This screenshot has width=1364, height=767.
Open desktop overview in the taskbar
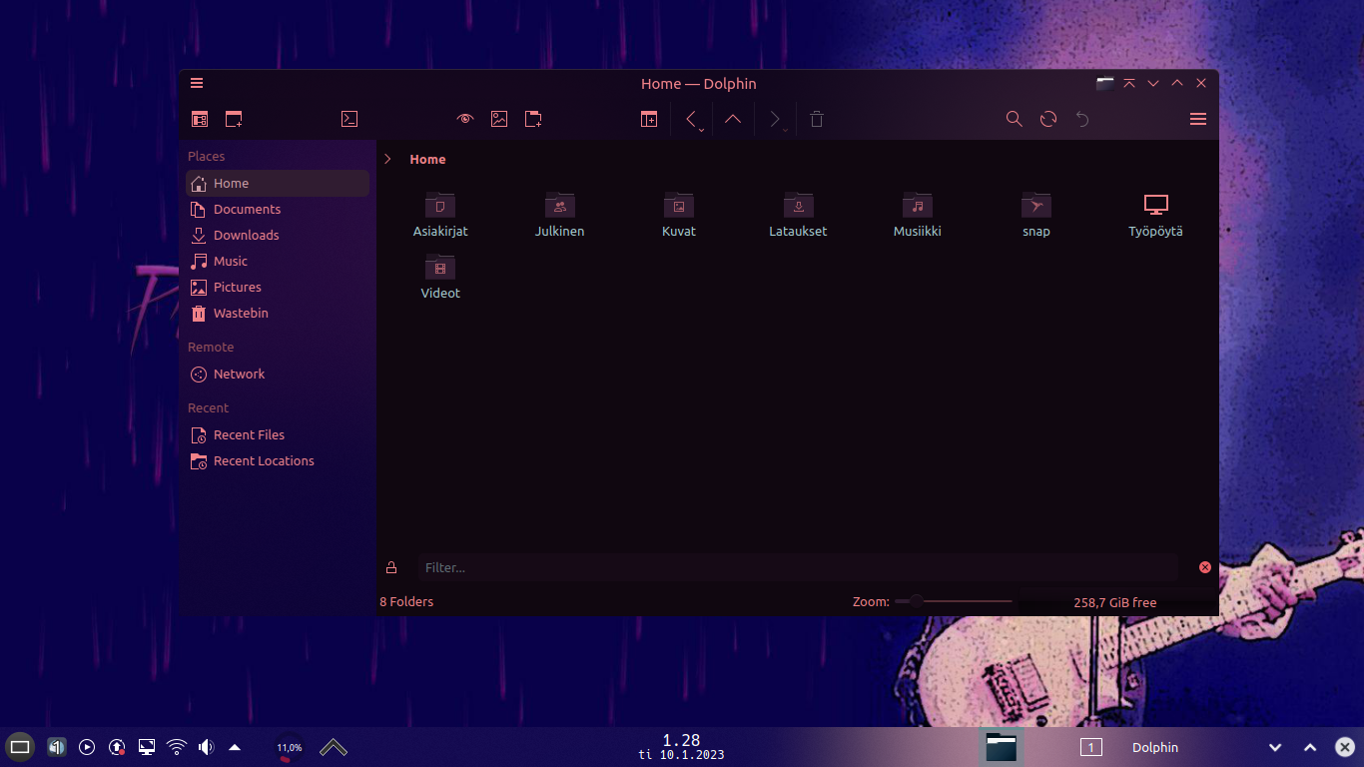click(x=20, y=746)
